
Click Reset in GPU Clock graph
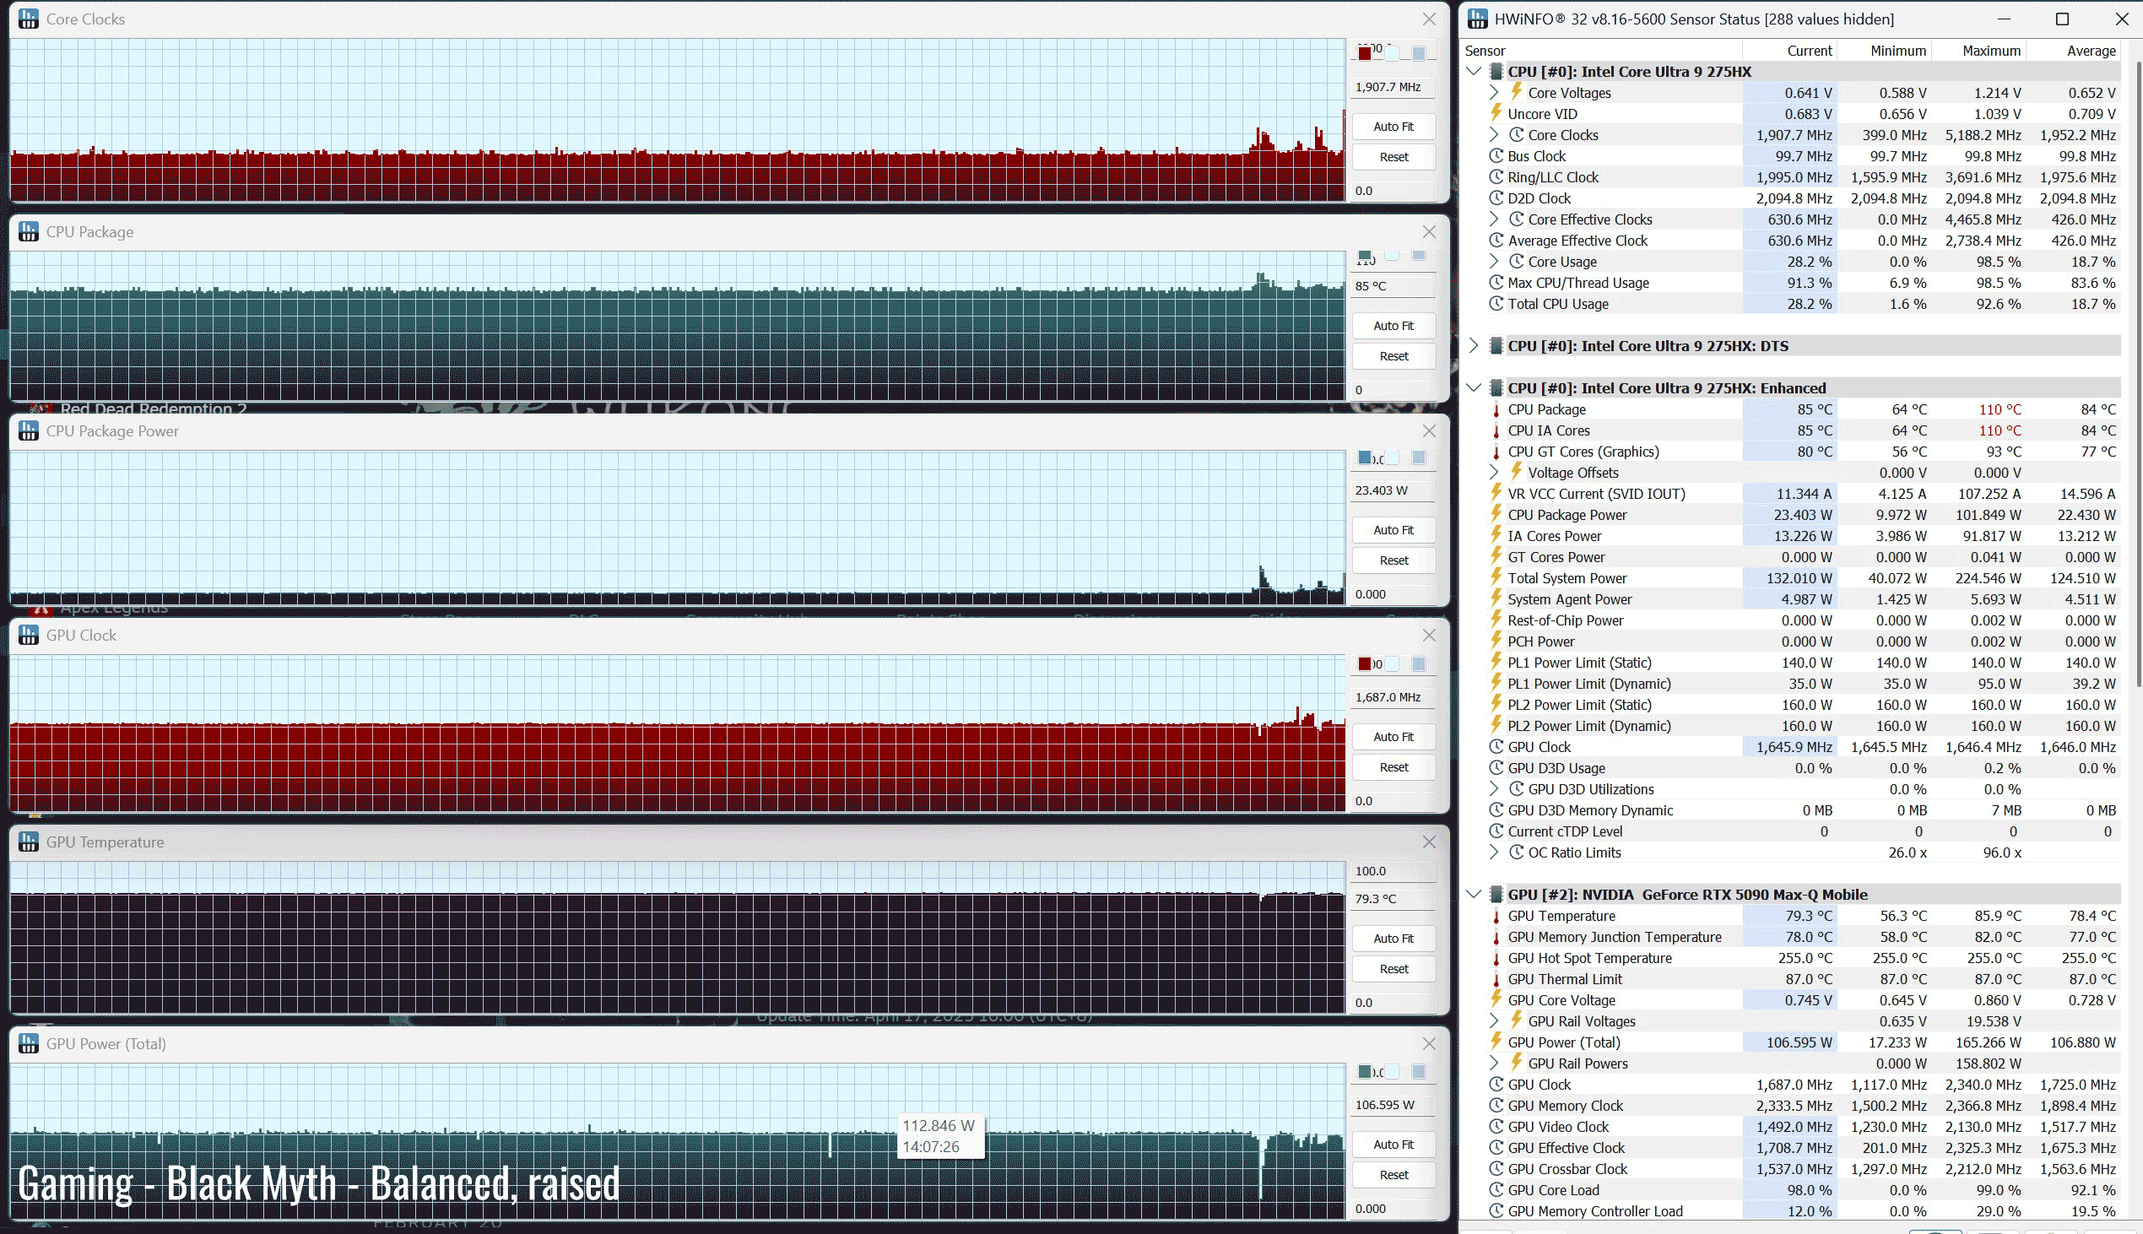pyautogui.click(x=1393, y=767)
